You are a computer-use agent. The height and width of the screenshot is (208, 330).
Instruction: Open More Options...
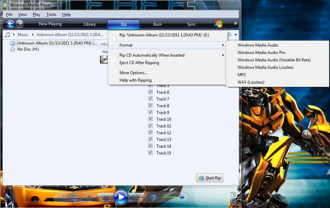(x=168, y=73)
